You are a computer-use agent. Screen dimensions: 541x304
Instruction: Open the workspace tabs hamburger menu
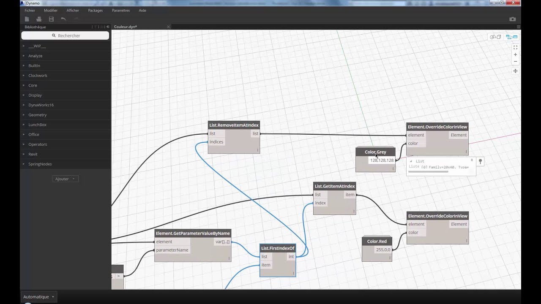519,27
